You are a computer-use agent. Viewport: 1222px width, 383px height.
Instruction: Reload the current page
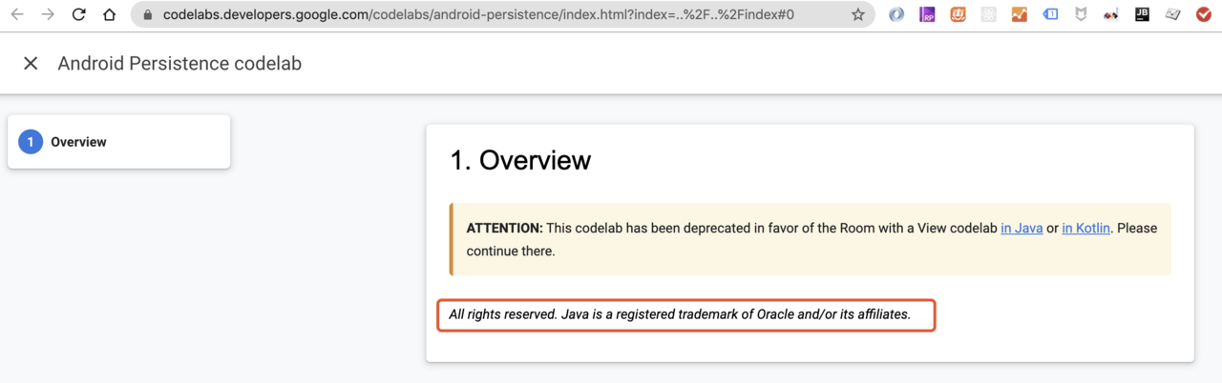tap(79, 15)
